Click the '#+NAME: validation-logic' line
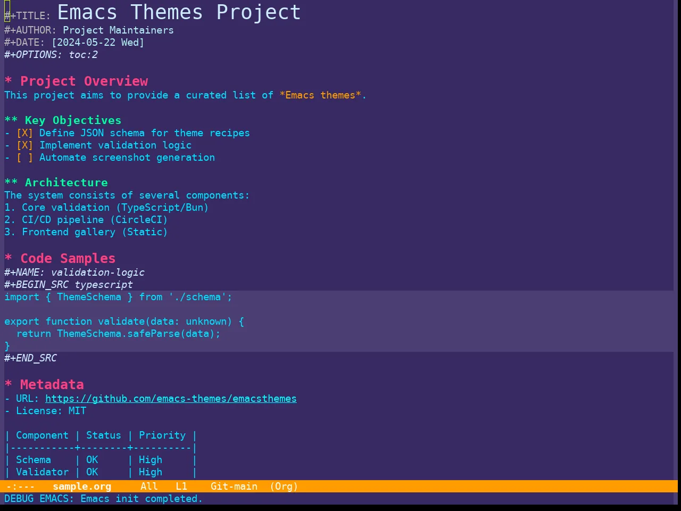 click(74, 273)
